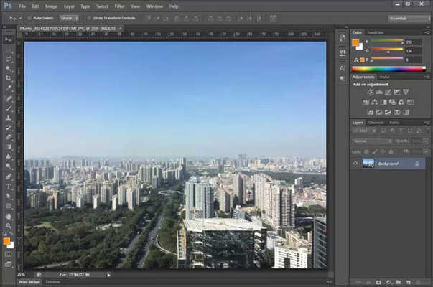
Task: Add a Color Balance adjustment
Action: tap(374, 103)
